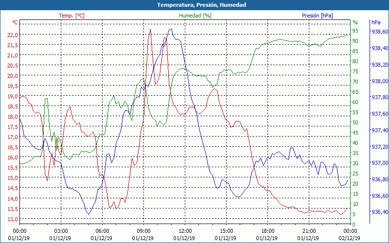Click the 70 humidity axis value
The image size is (389, 243).
tap(355, 82)
